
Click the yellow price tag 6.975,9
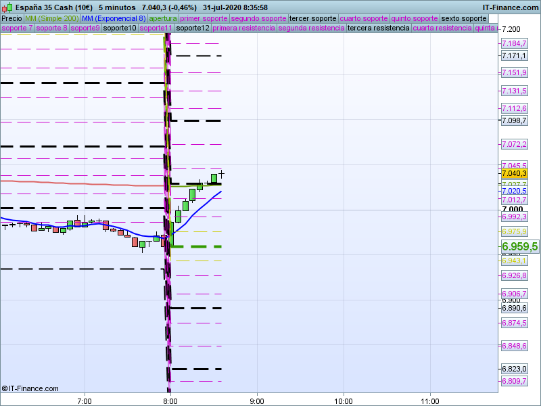pyautogui.click(x=515, y=231)
